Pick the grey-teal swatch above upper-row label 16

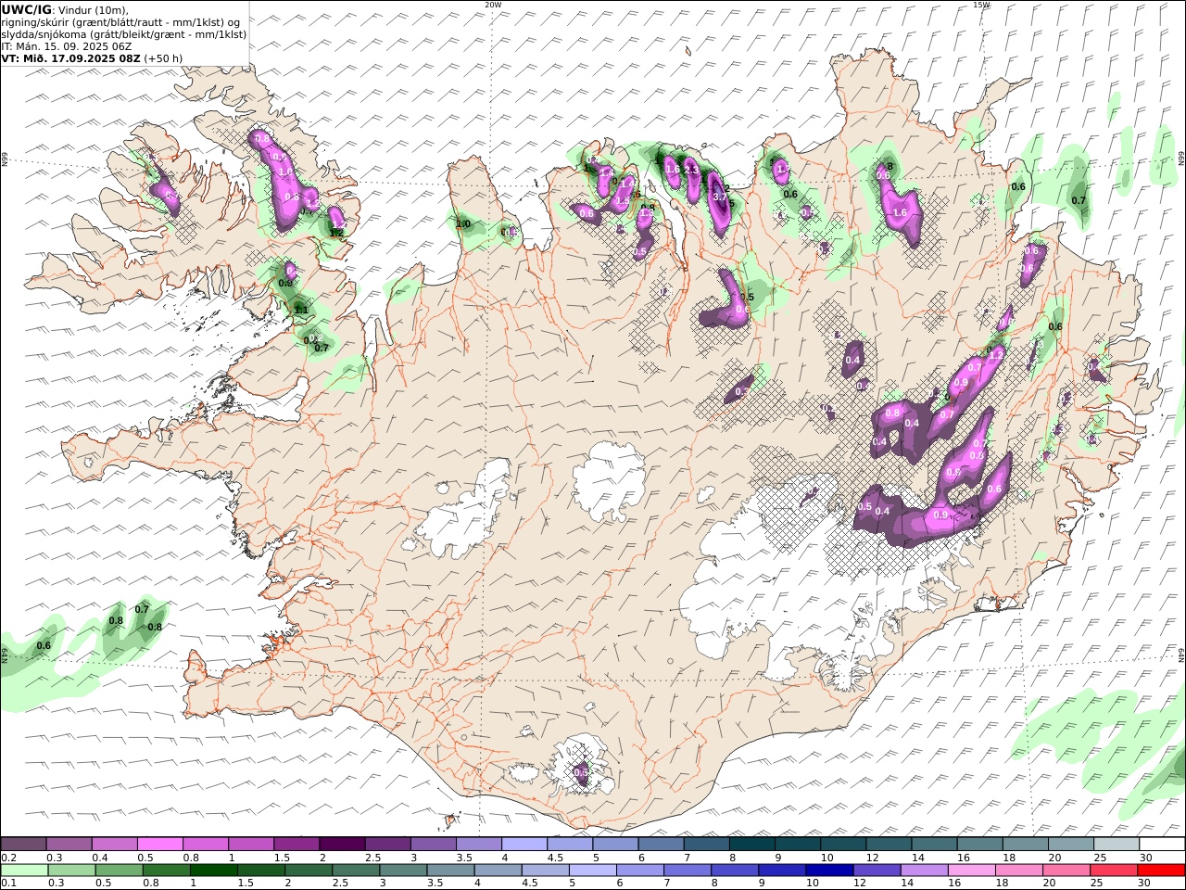[978, 844]
